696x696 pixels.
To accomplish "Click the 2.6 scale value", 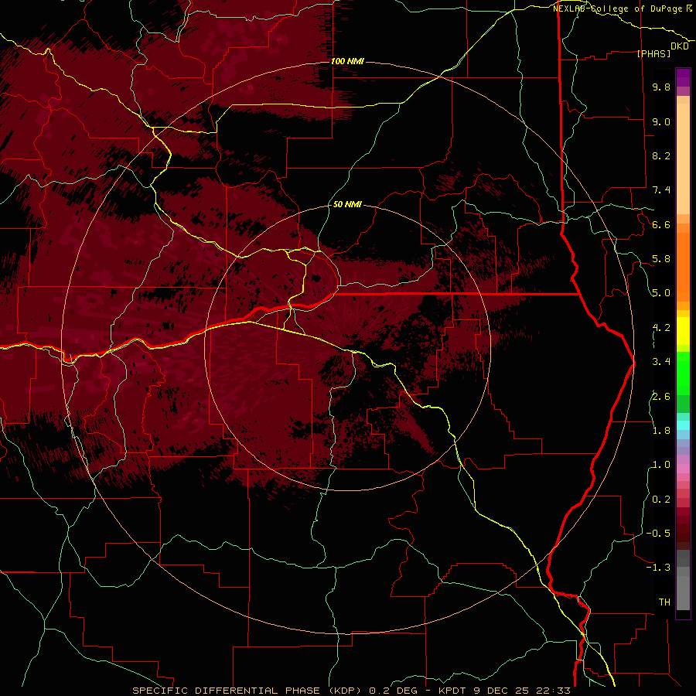I will (661, 397).
